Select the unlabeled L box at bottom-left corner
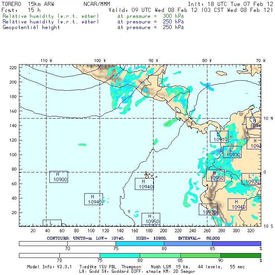The height and width of the screenshot is (275, 275). 52,223
